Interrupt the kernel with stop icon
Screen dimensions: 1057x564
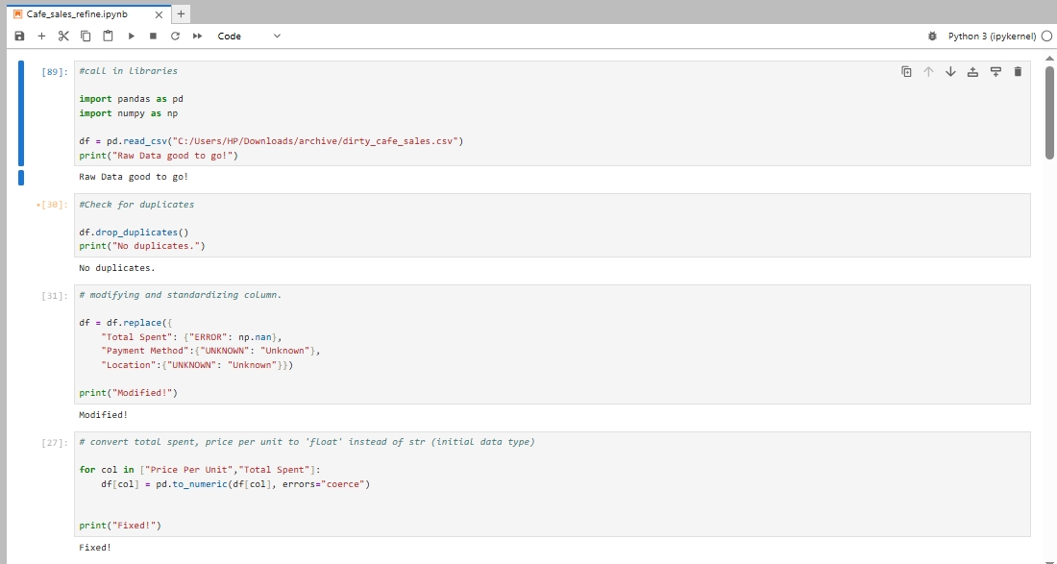(153, 37)
